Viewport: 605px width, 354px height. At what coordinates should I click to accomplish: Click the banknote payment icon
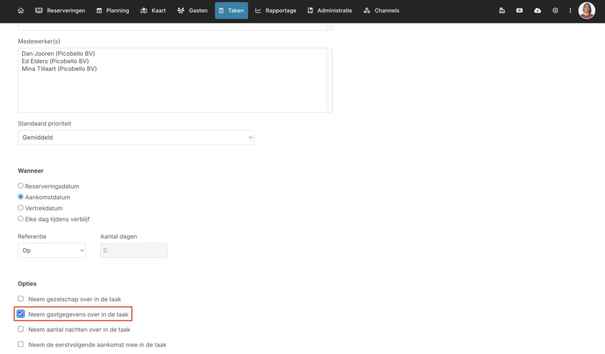519,10
